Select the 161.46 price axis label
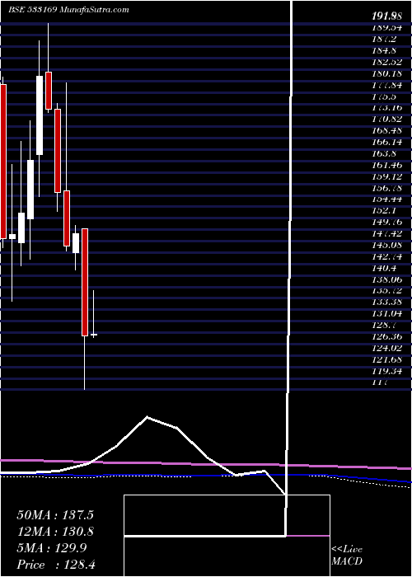Viewport: 412px width, 577px height. coord(386,165)
